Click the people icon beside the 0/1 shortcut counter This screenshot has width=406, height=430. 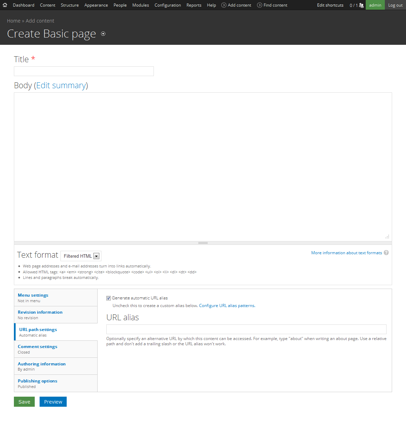click(x=362, y=5)
